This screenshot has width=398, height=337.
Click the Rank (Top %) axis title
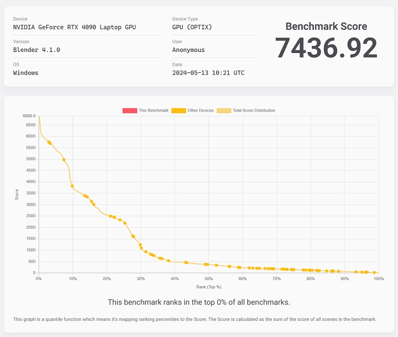208,287
